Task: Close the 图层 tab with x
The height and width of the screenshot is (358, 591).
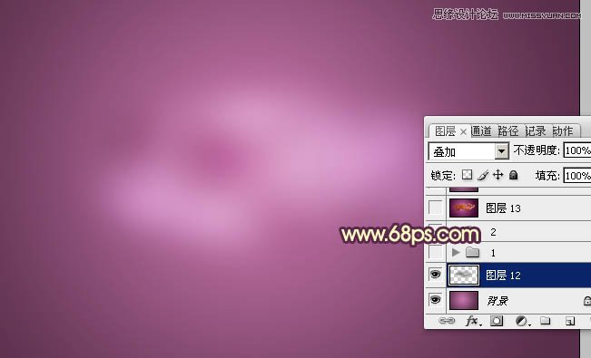Action: 463,131
